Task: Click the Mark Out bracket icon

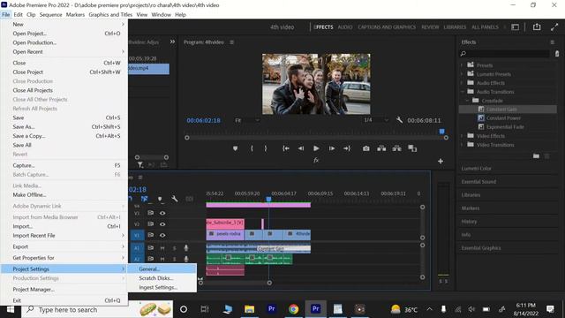Action: (266, 148)
